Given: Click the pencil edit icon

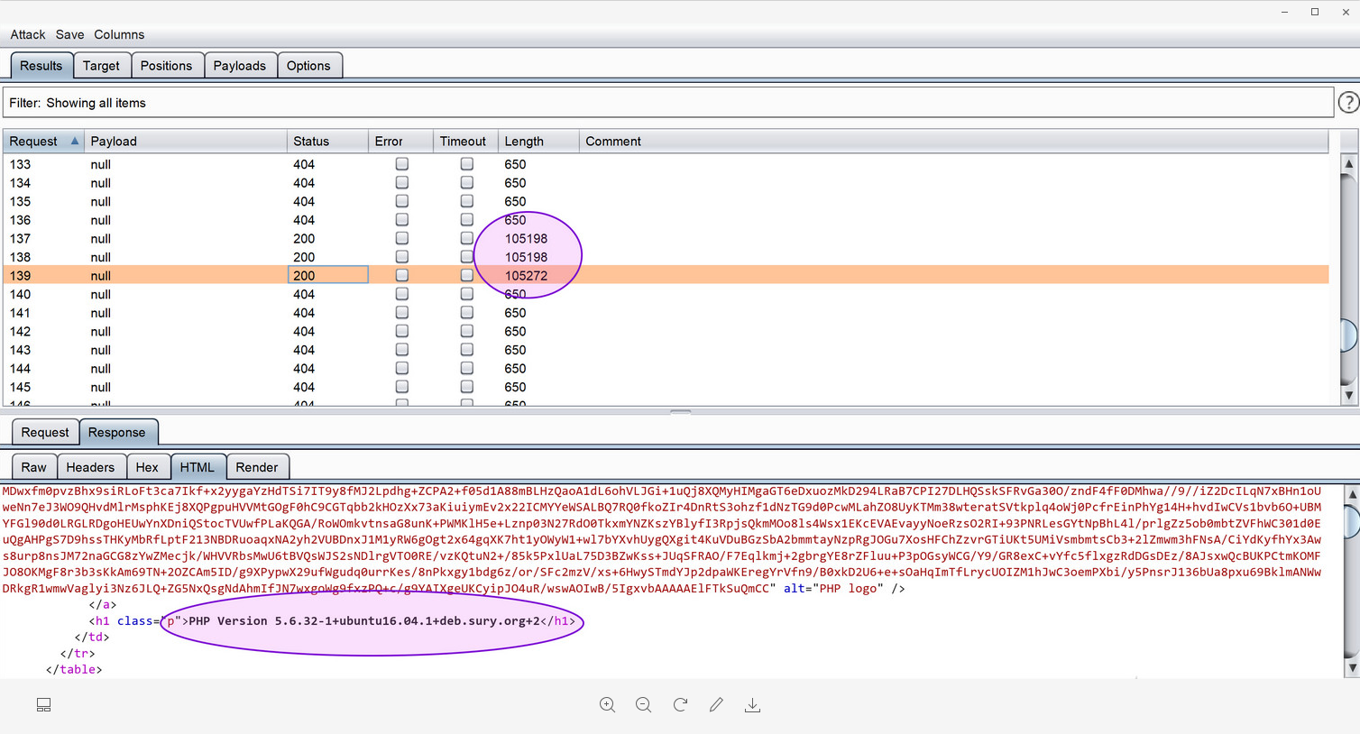Looking at the screenshot, I should [x=716, y=704].
